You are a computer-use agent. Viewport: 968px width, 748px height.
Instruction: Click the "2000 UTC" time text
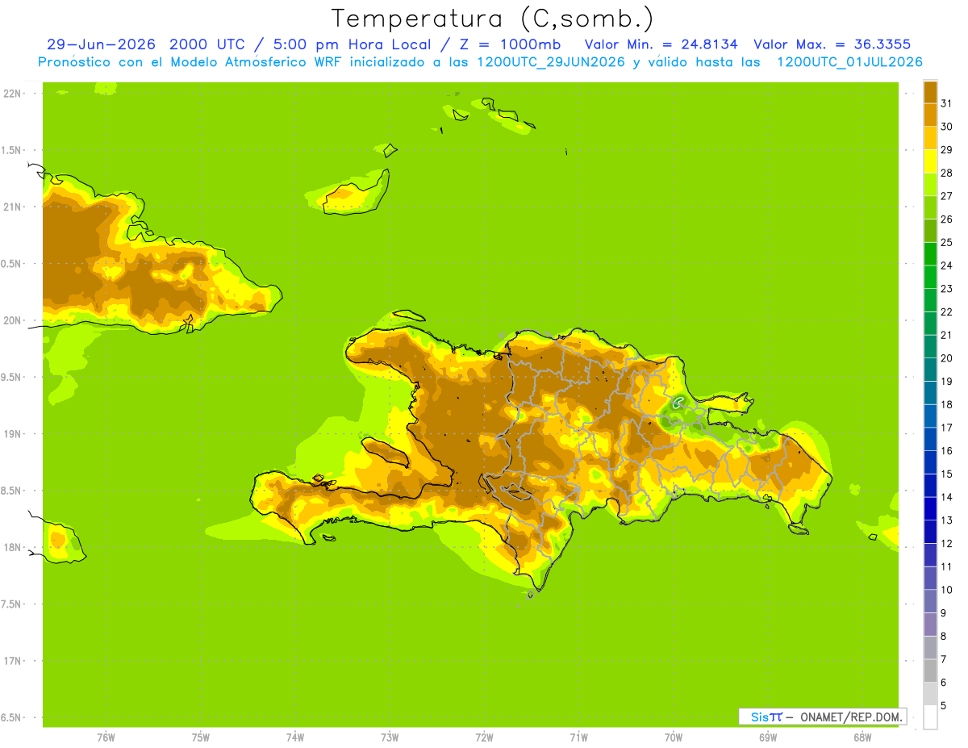[207, 44]
